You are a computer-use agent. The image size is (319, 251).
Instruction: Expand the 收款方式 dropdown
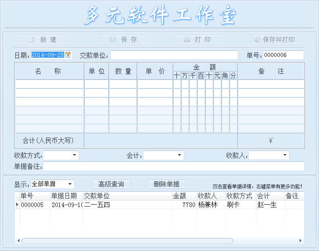[x=75, y=155]
